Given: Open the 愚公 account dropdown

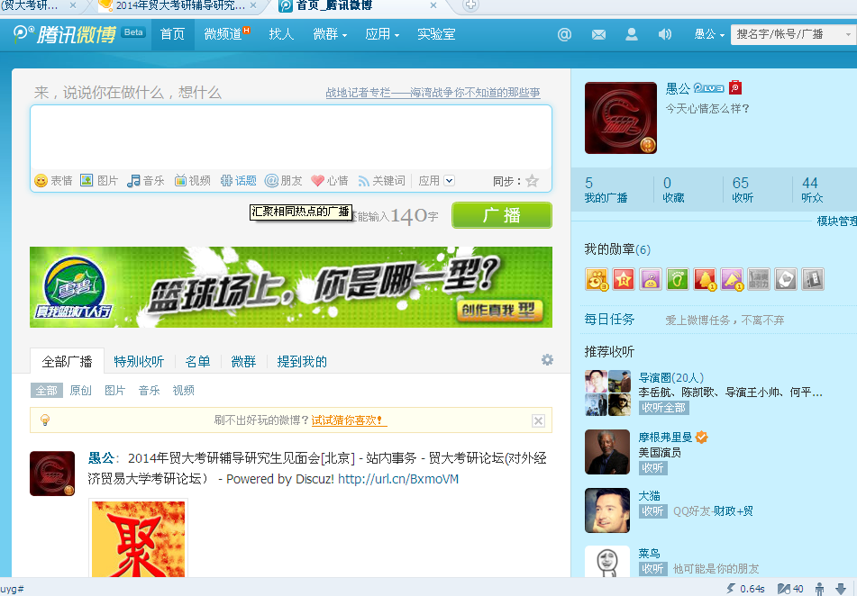Looking at the screenshot, I should (709, 34).
